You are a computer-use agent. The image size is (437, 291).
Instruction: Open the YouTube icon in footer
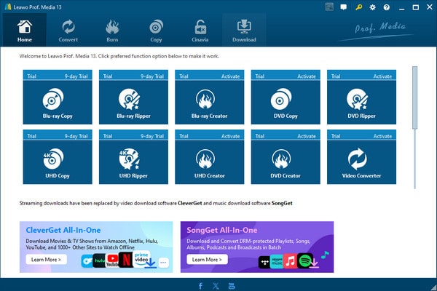click(232, 286)
